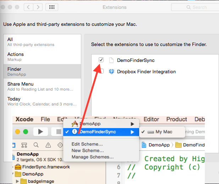Click the green zoom button in Xcode
The height and width of the screenshot is (184, 219).
click(26, 132)
